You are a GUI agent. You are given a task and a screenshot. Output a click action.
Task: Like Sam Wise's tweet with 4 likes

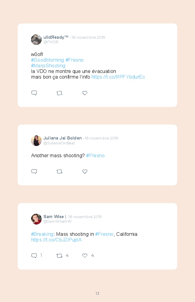(85, 255)
